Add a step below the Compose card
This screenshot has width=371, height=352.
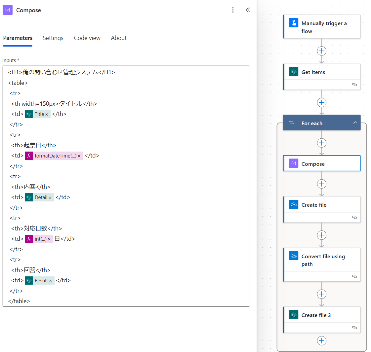[321, 184]
